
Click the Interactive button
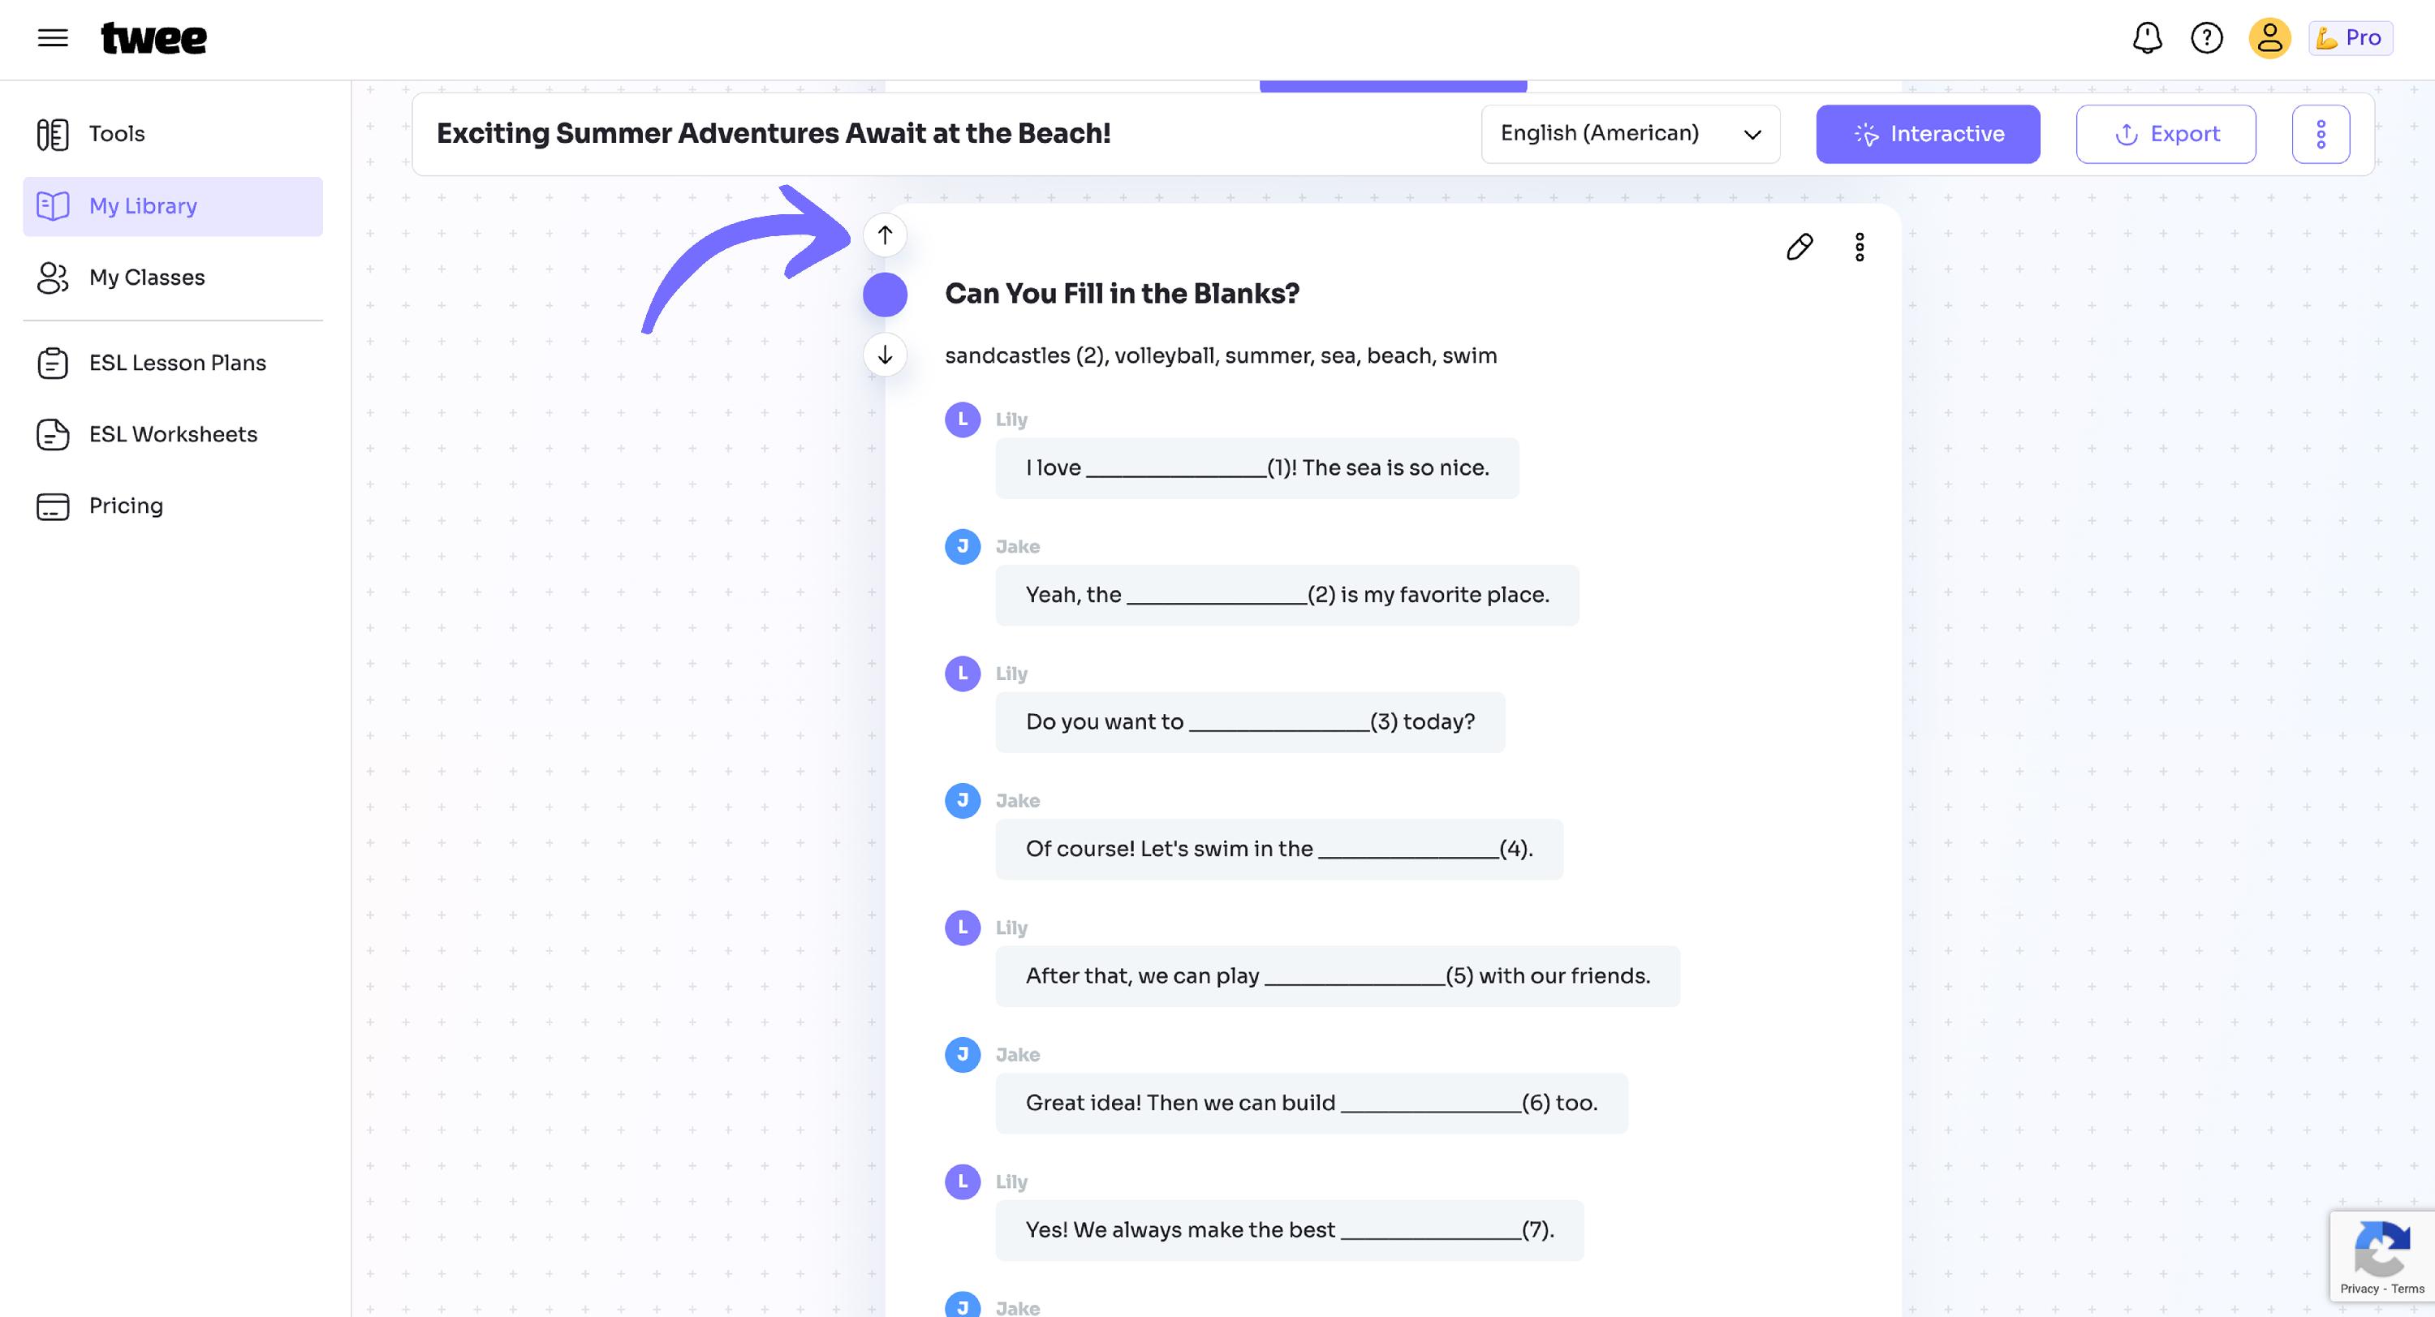tap(1928, 134)
